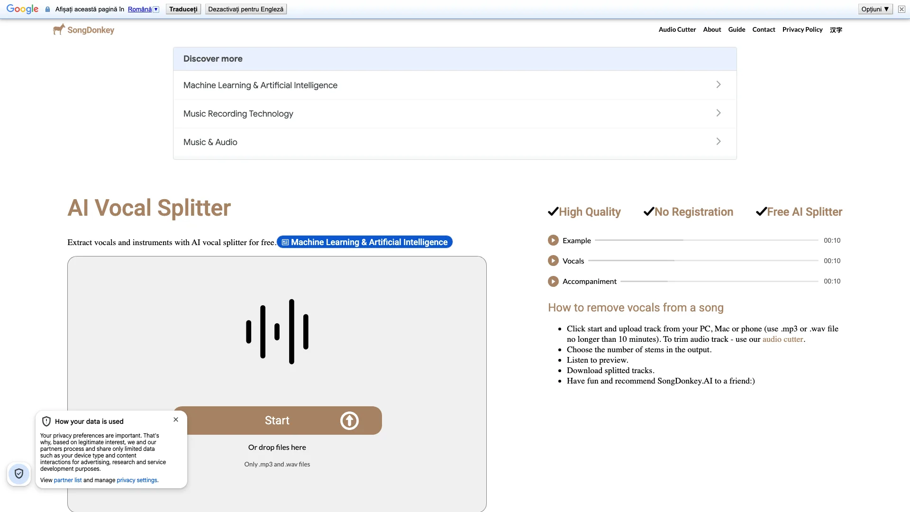Click the 'AI Vocal Splitter' heading
This screenshot has height=512, width=910.
[149, 208]
